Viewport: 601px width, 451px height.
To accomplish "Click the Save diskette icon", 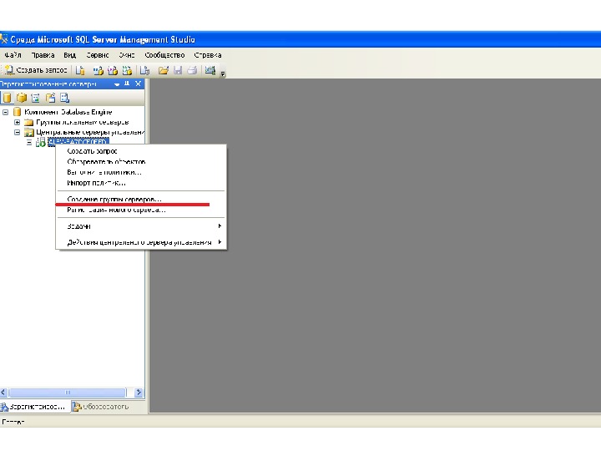I will [178, 70].
